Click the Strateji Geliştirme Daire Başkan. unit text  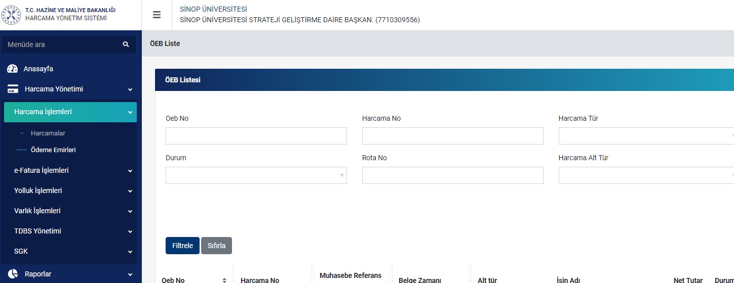tap(301, 20)
